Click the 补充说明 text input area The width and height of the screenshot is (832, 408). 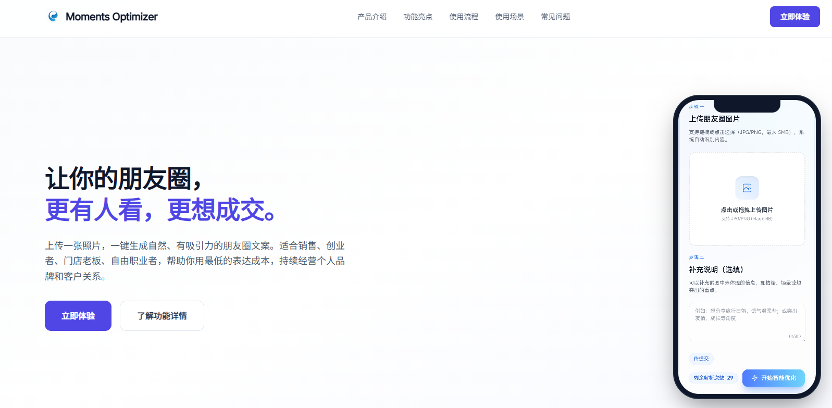pyautogui.click(x=747, y=322)
